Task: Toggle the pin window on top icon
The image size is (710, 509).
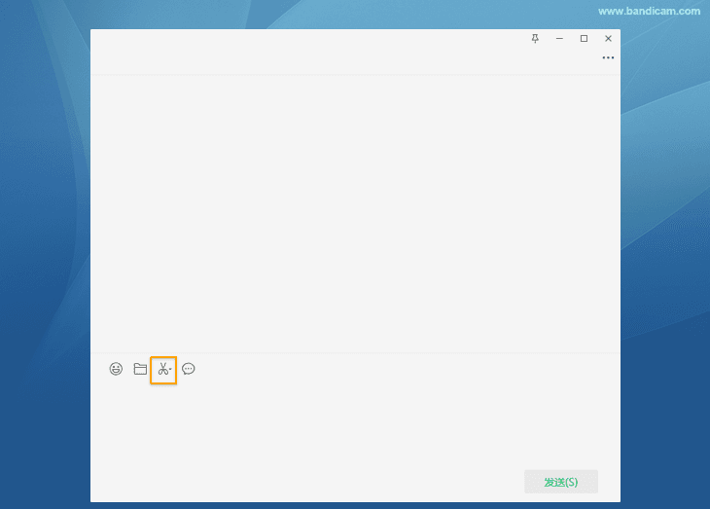Action: coord(535,38)
